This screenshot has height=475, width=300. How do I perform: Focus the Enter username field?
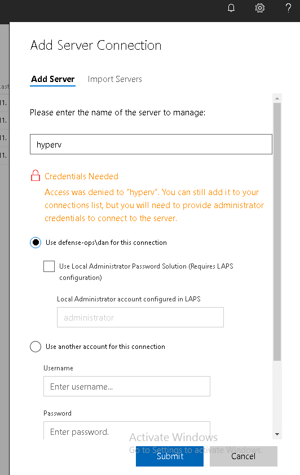[x=127, y=386]
